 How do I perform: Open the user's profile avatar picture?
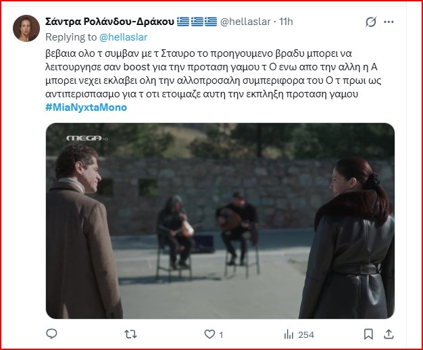pyautogui.click(x=26, y=28)
